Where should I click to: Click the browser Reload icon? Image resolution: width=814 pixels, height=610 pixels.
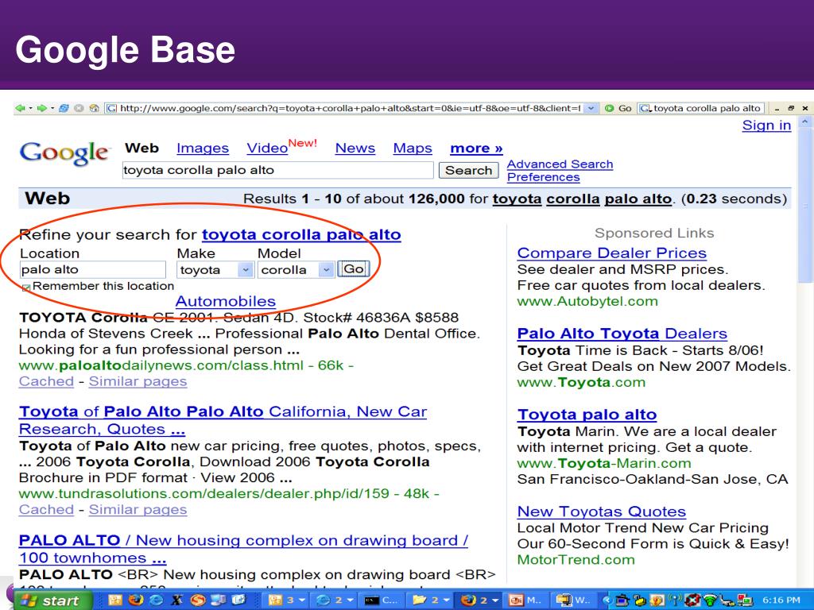[64, 108]
